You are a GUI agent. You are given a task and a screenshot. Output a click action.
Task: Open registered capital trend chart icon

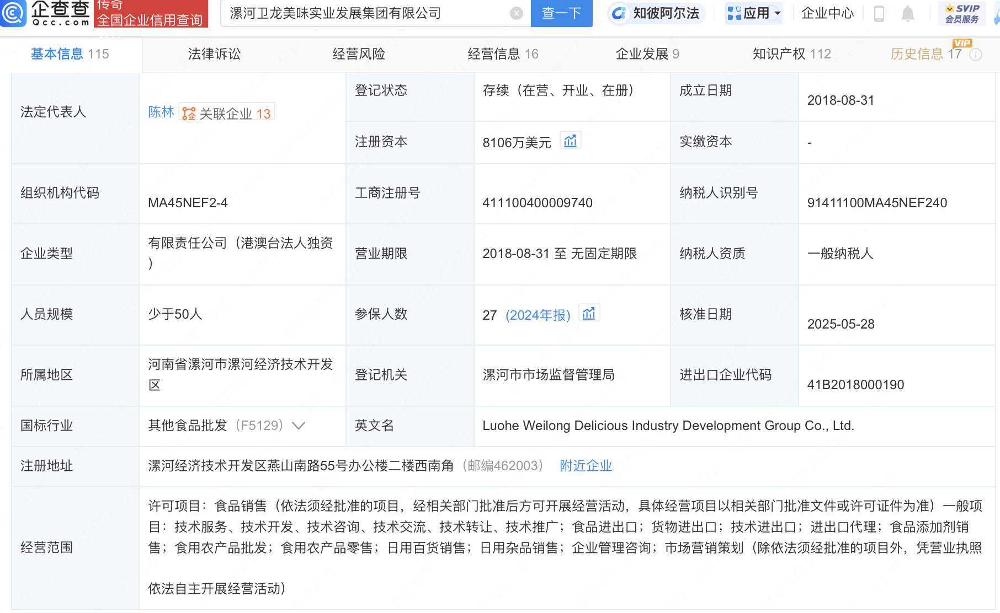click(570, 141)
